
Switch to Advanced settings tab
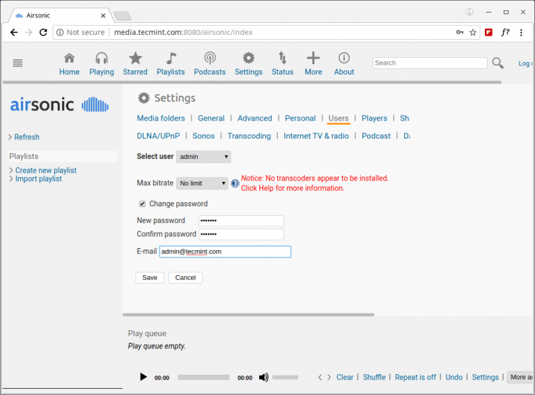tap(255, 118)
